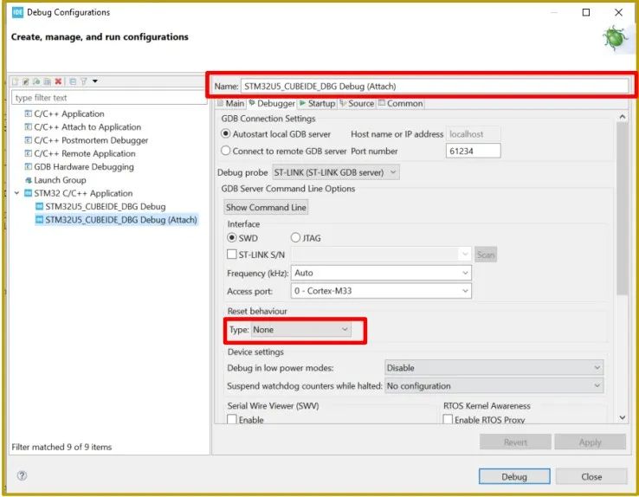Click the Show Command Line button
The height and width of the screenshot is (497, 639).
point(266,208)
